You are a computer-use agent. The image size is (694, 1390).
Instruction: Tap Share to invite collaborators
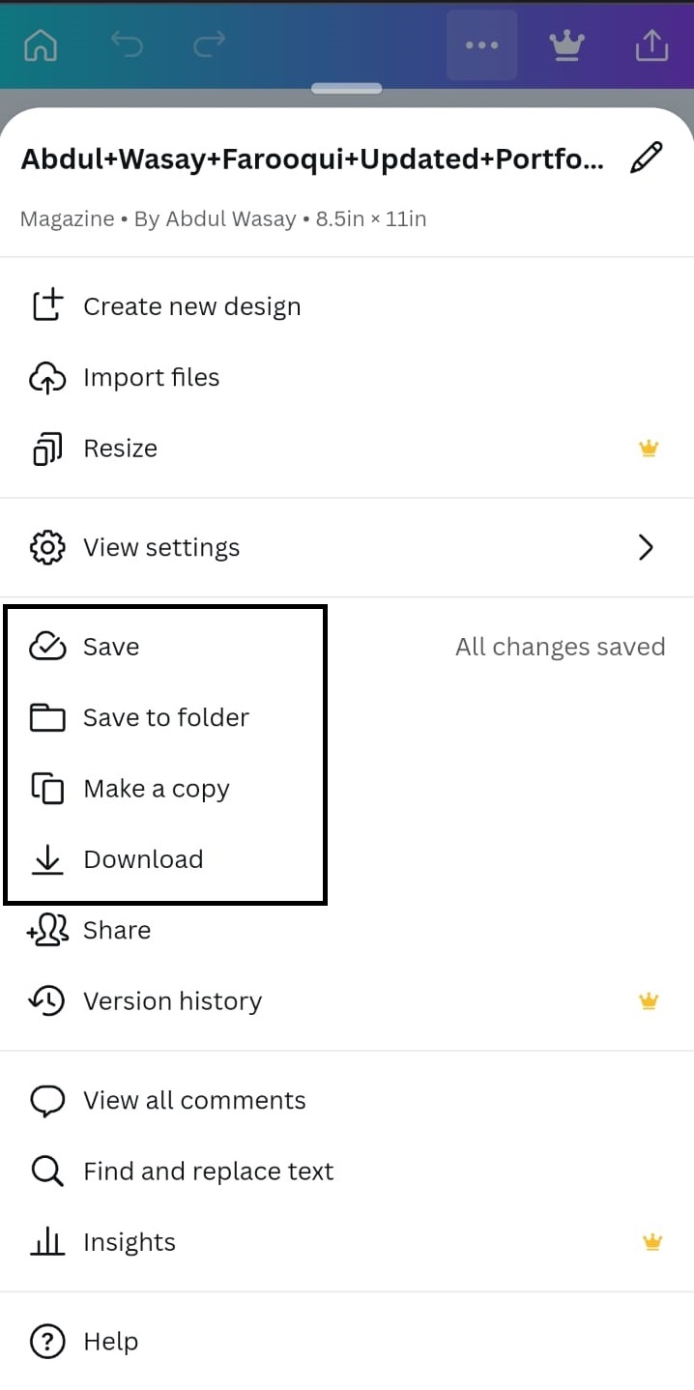(x=117, y=930)
